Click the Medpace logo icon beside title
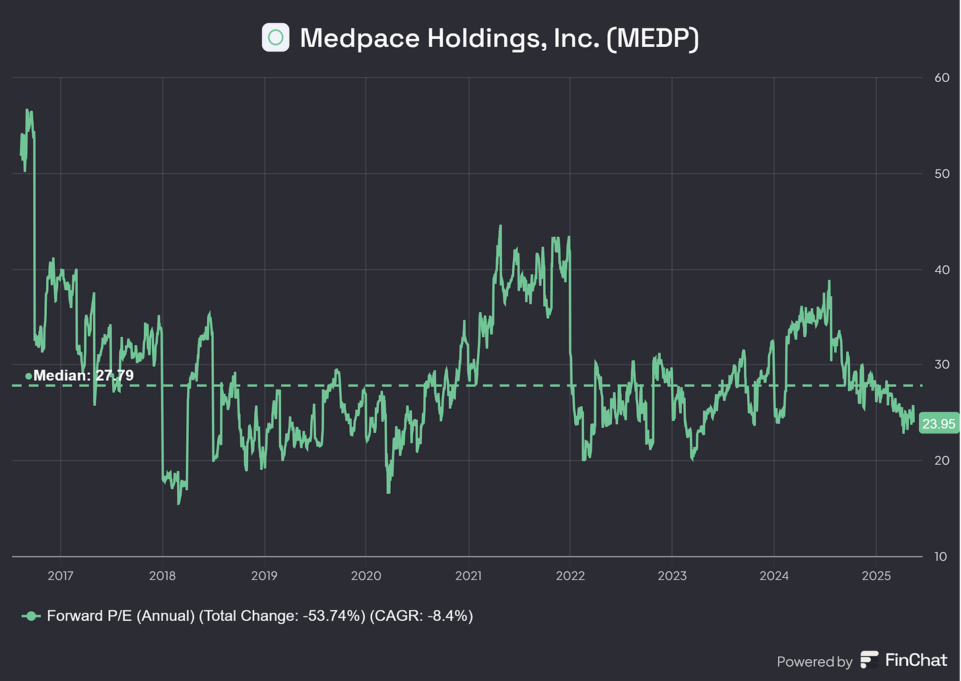961x681 pixels. coord(276,38)
